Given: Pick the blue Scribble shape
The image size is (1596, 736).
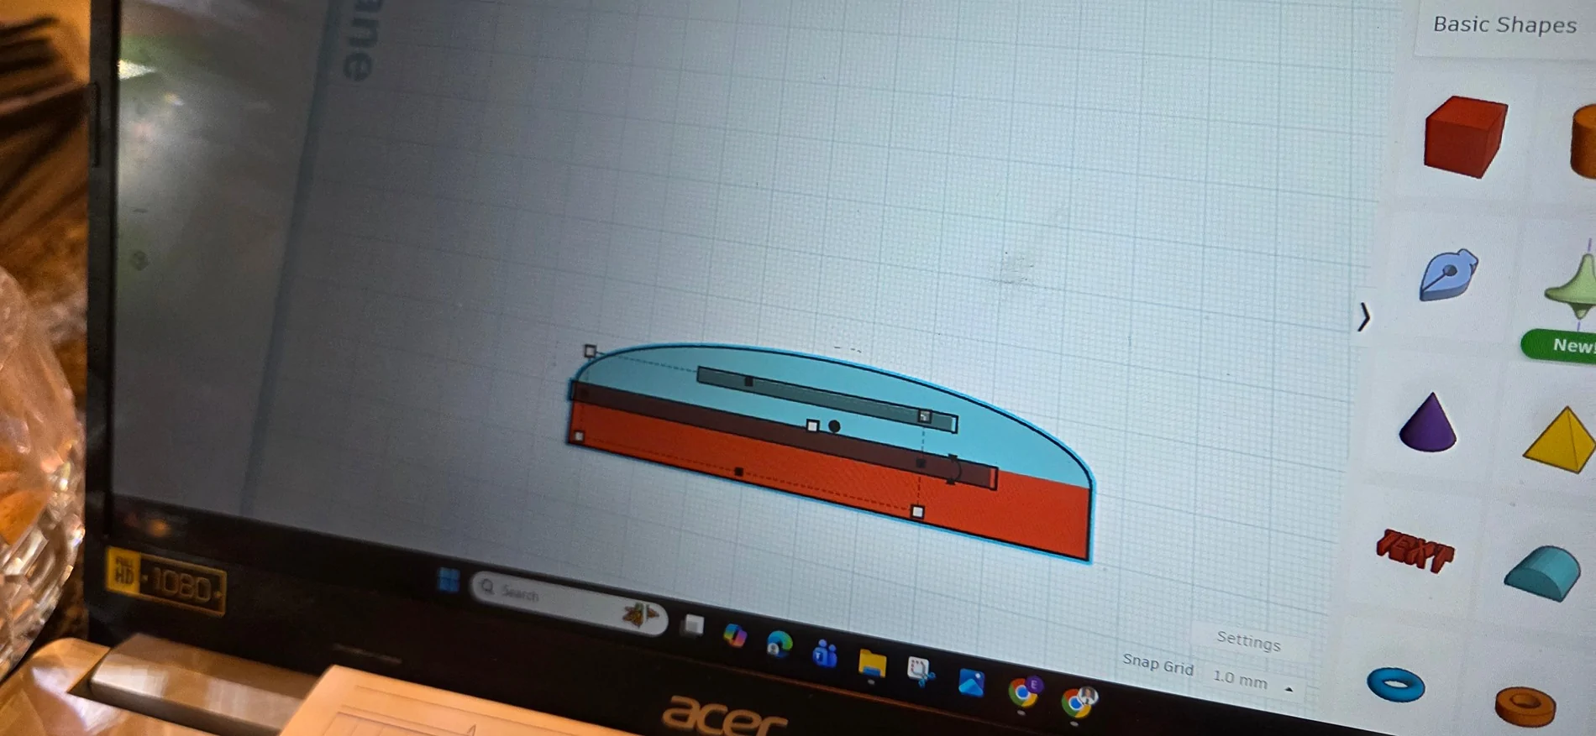Looking at the screenshot, I should (x=1448, y=274).
